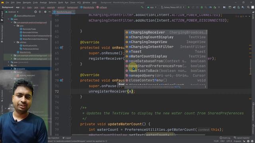Click the override gutter icon on line 64
The height and width of the screenshot is (143, 255).
pos(61,48)
